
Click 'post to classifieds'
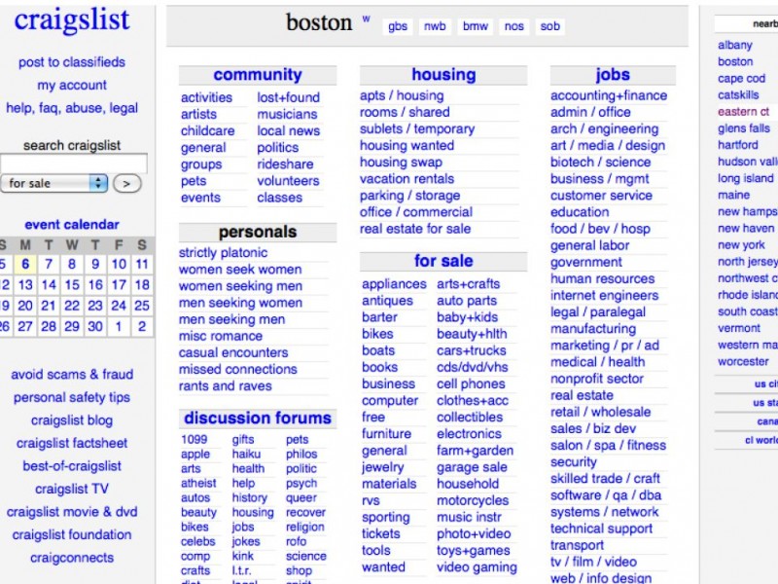(x=72, y=62)
